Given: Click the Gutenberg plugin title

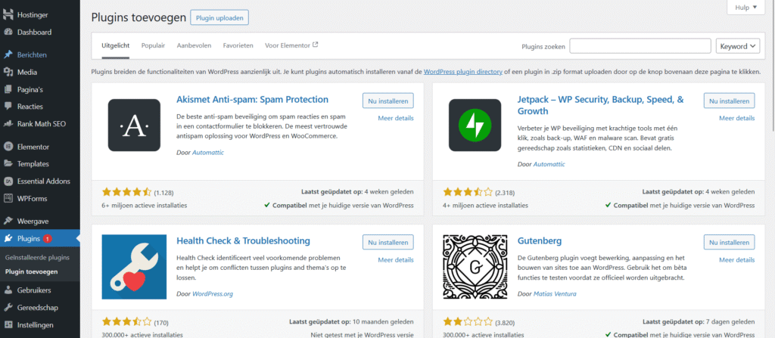Looking at the screenshot, I should tap(540, 241).
